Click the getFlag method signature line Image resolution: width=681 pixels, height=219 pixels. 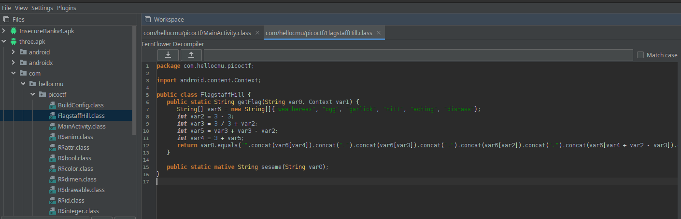(263, 102)
